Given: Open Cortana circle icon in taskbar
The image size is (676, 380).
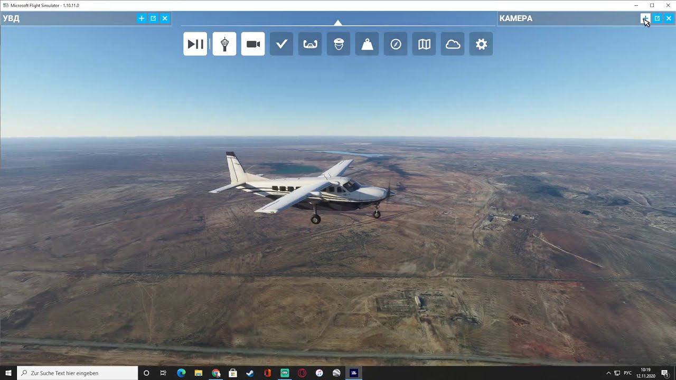Looking at the screenshot, I should tap(146, 373).
